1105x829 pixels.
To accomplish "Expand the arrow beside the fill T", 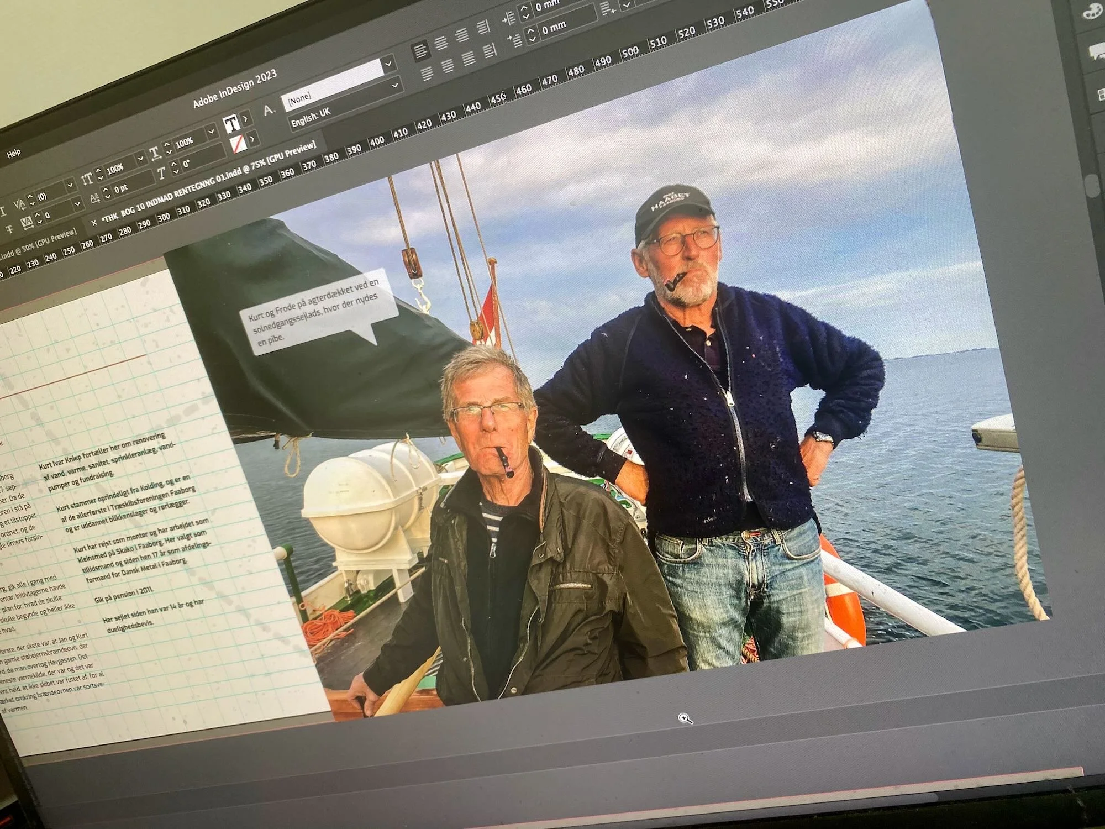I will (x=245, y=118).
